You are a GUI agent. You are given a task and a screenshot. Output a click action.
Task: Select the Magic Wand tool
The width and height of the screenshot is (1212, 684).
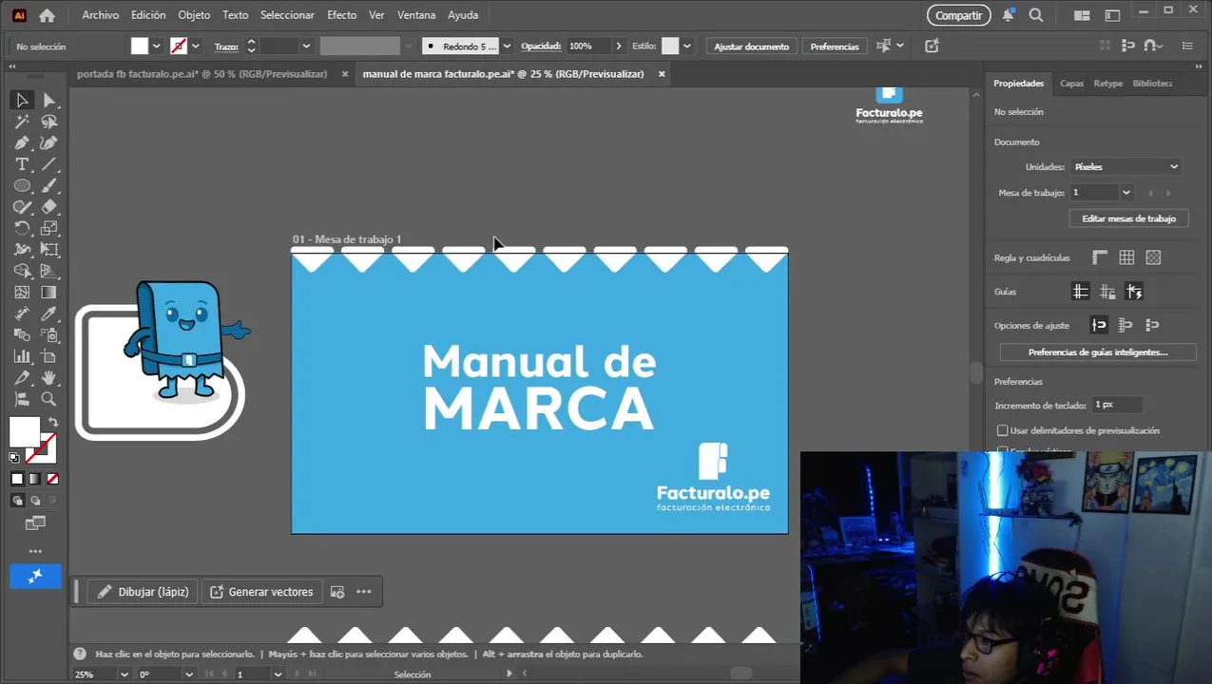[x=22, y=122]
